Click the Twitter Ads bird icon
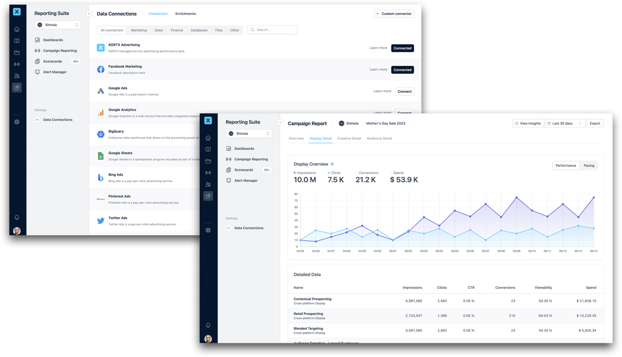This screenshot has height=357, width=622. click(101, 221)
